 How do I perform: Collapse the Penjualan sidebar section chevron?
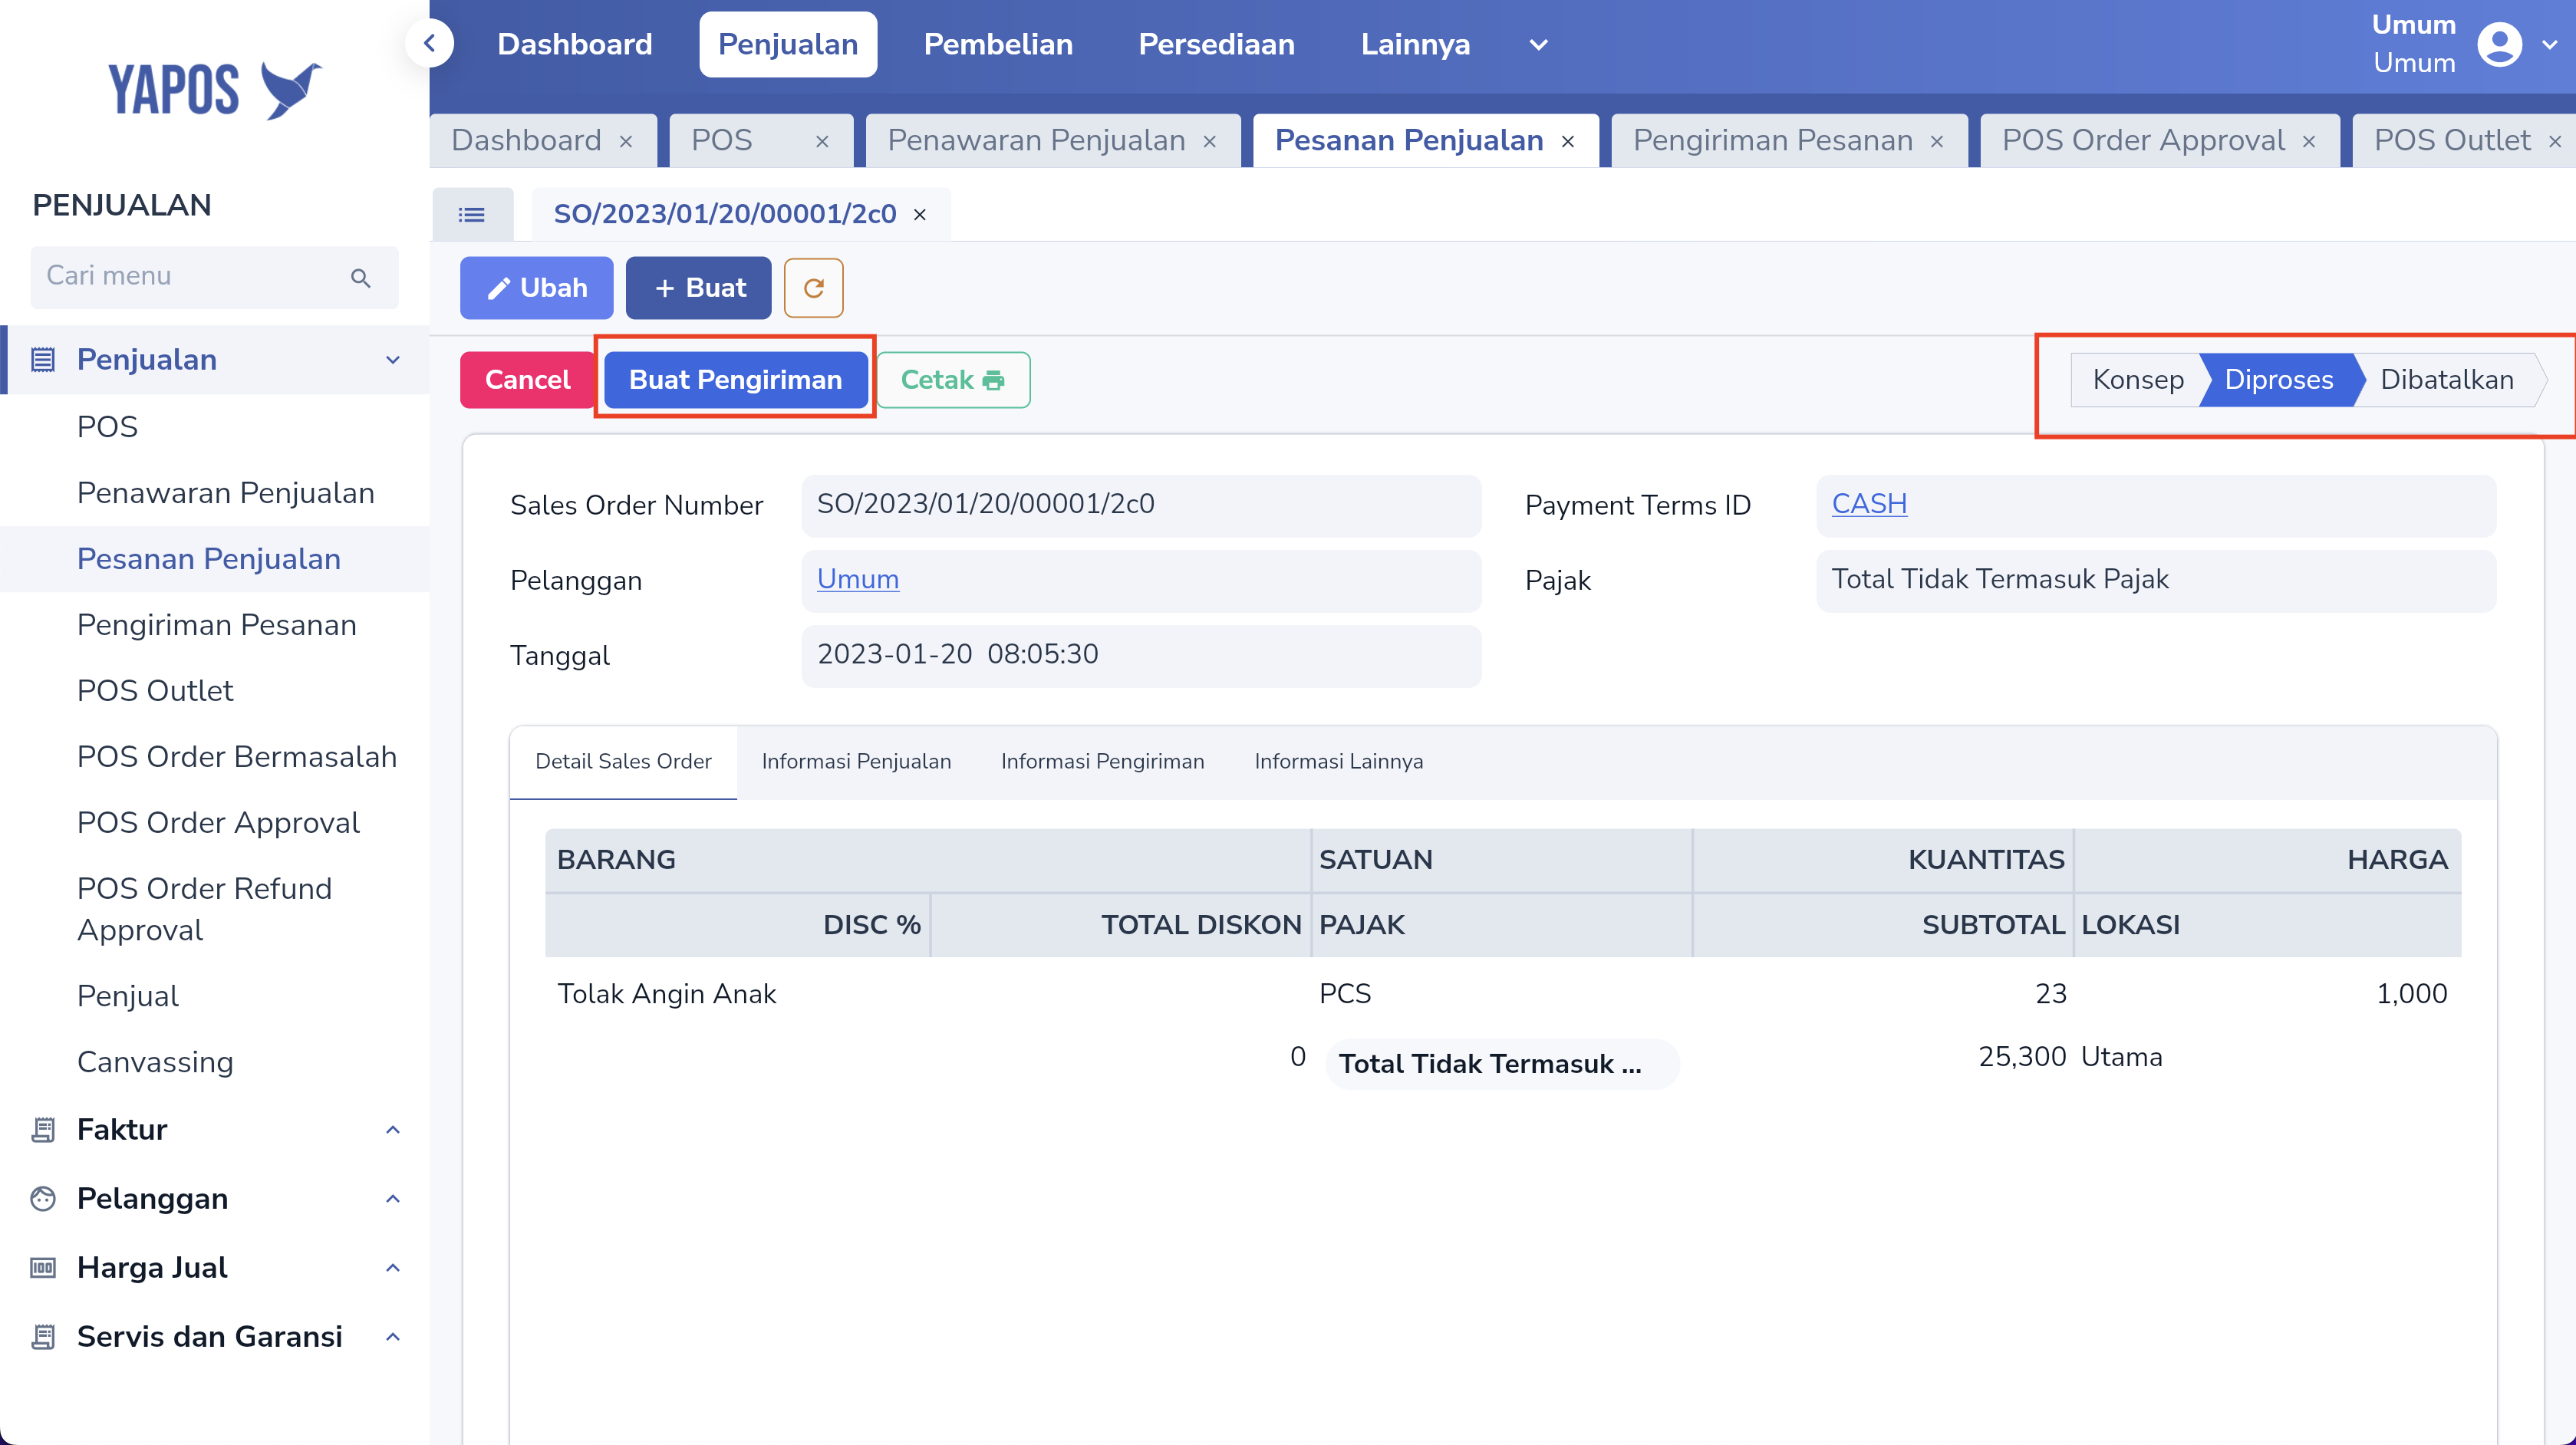[x=393, y=359]
